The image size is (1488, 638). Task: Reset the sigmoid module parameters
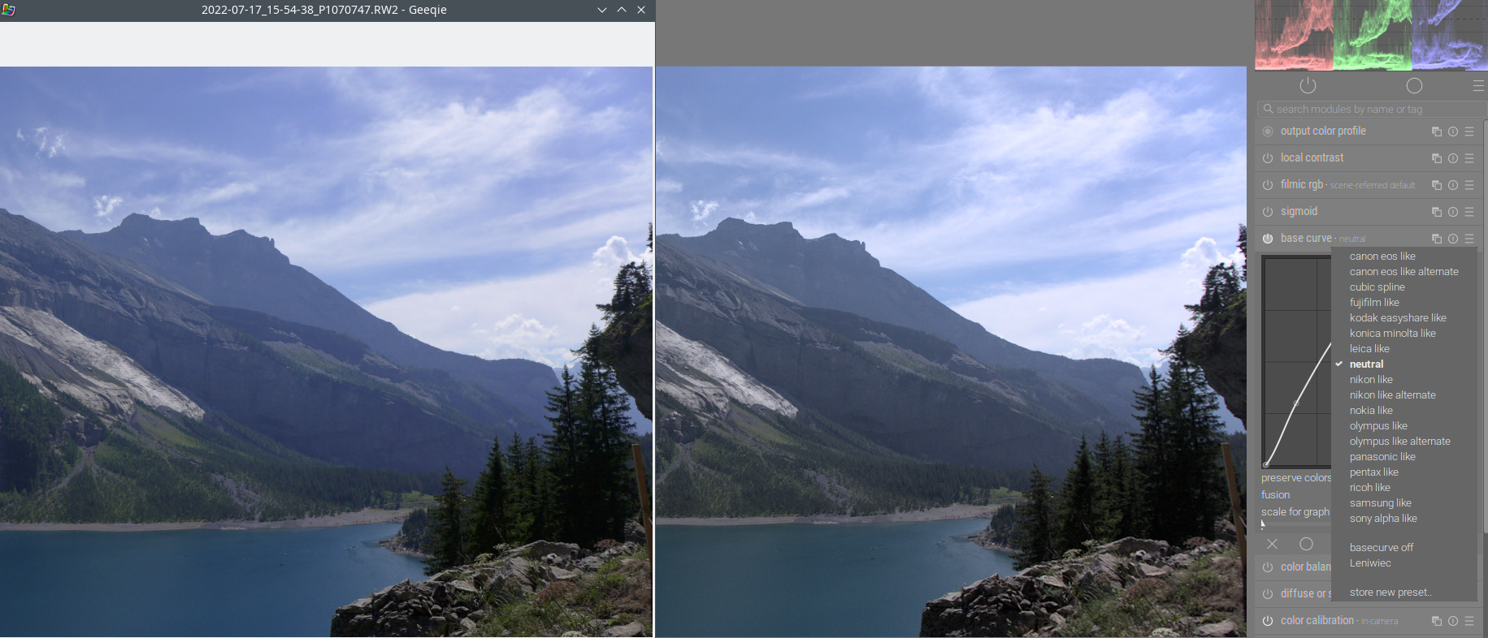1453,212
